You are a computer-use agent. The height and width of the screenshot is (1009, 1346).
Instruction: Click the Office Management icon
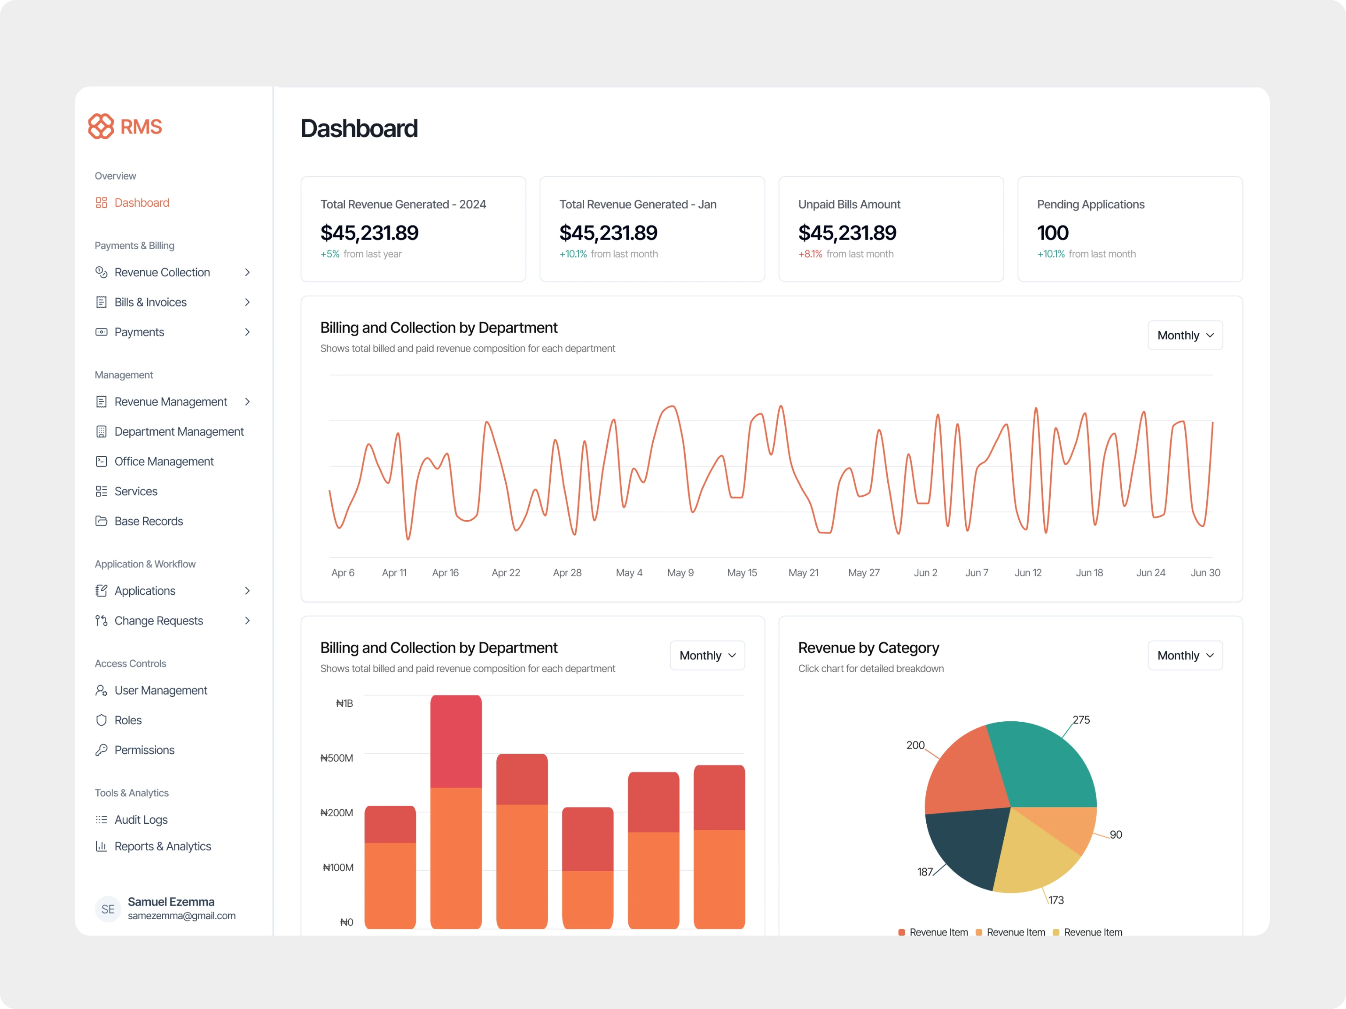(101, 461)
